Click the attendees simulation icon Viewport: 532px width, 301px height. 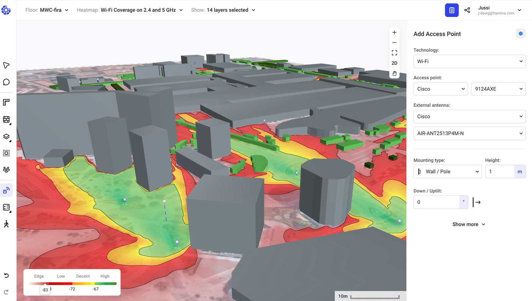6,169
